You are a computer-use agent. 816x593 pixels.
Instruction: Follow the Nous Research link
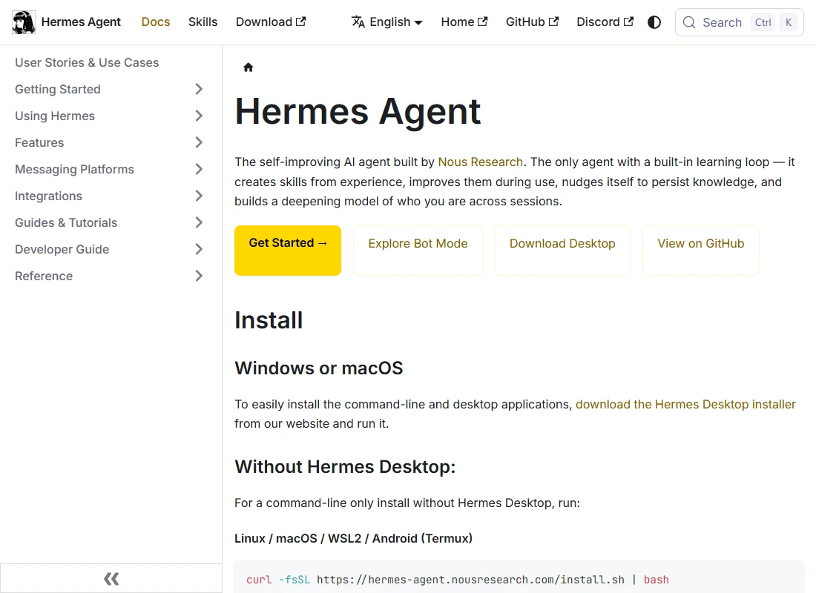(x=481, y=162)
